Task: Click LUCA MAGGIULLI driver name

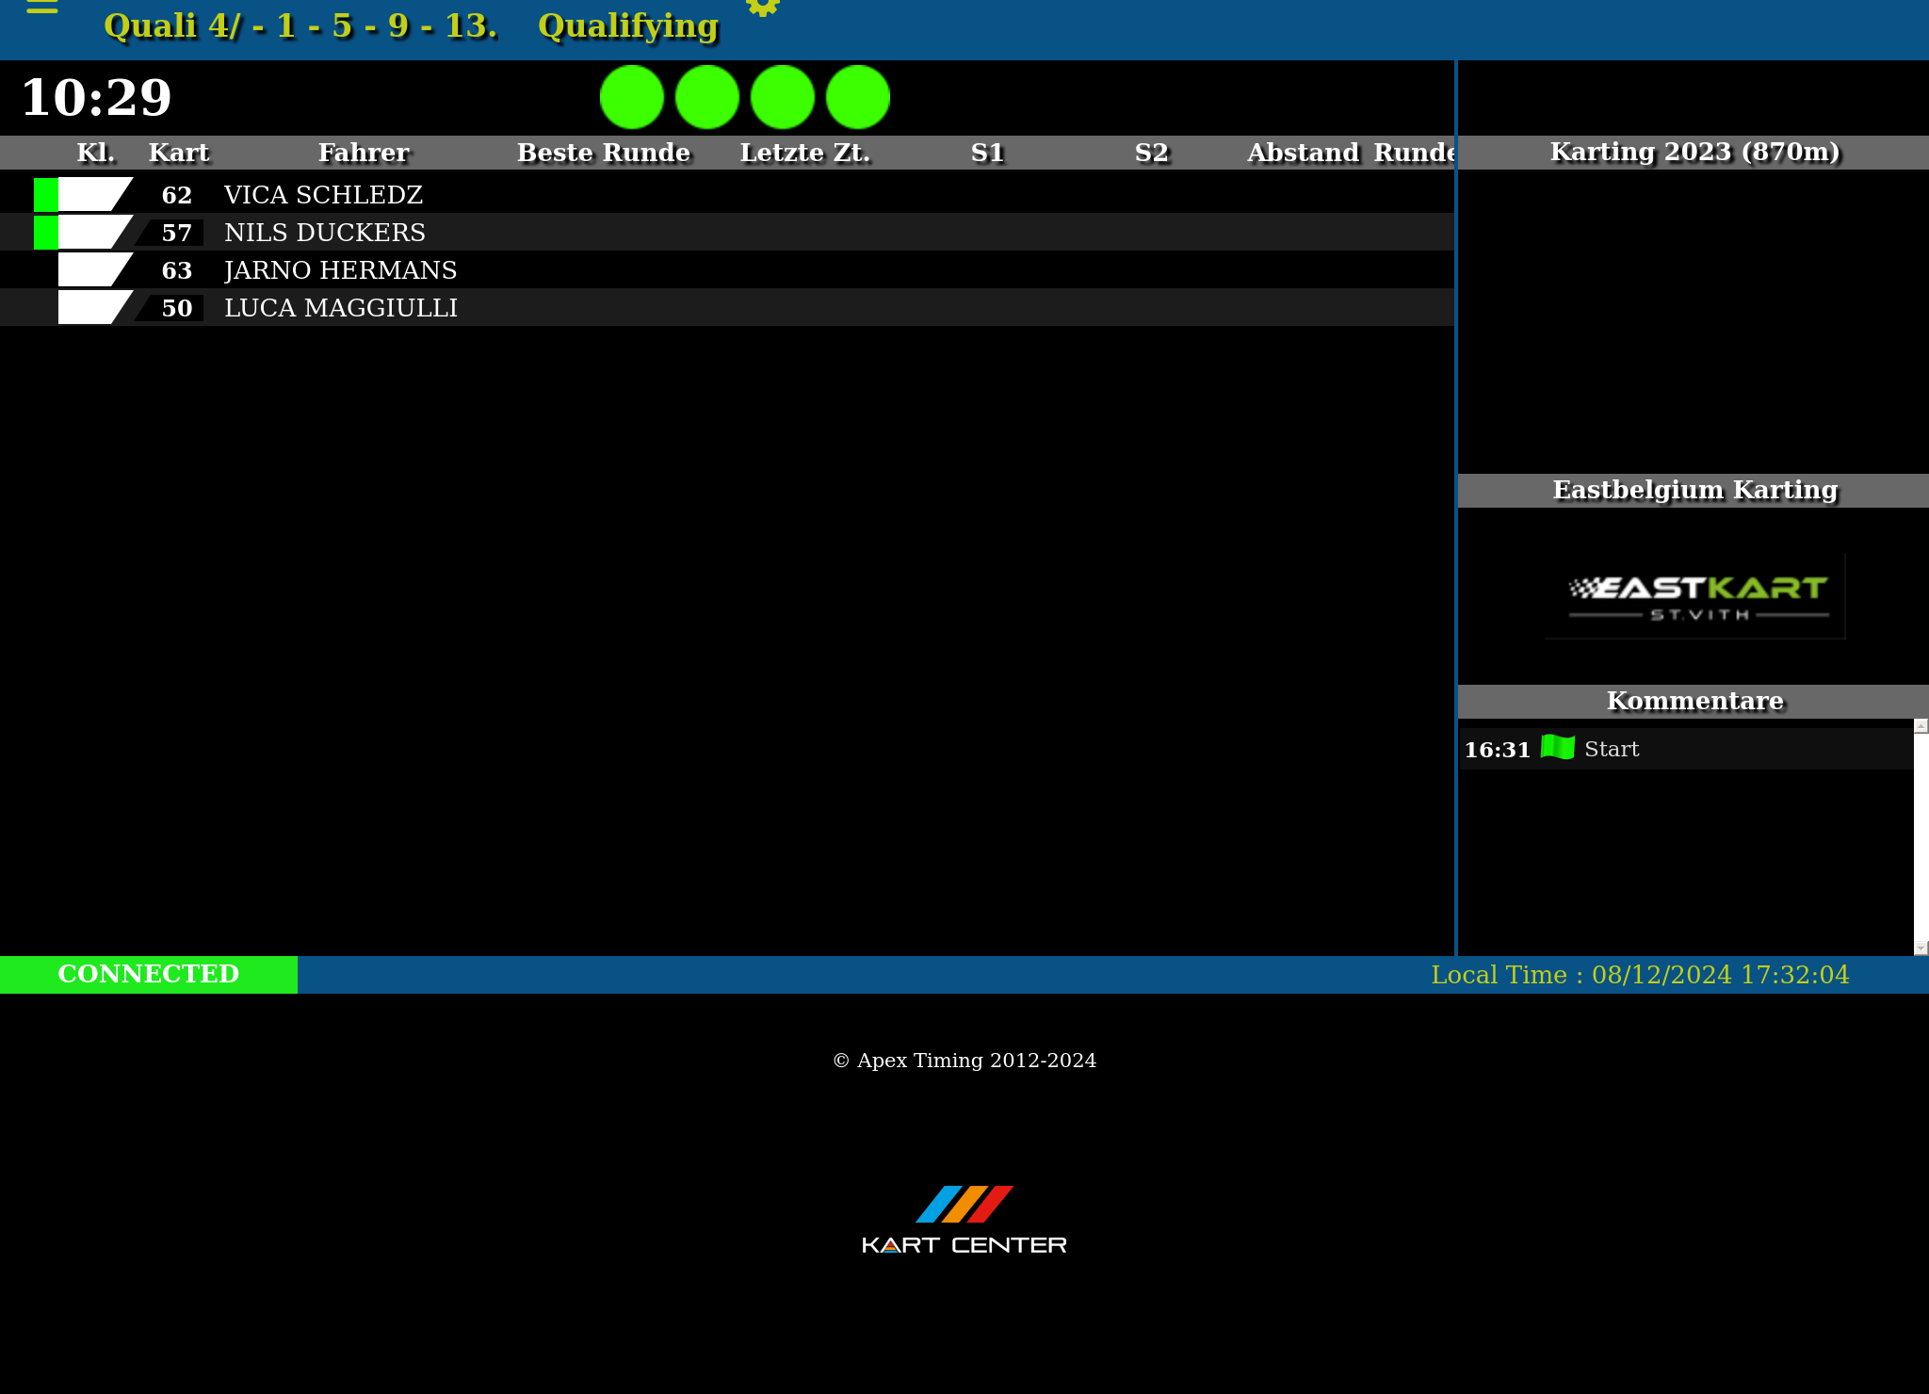Action: pyautogui.click(x=341, y=308)
